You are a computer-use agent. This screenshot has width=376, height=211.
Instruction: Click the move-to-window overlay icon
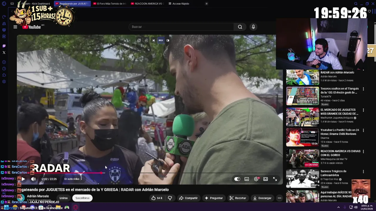[146, 40]
